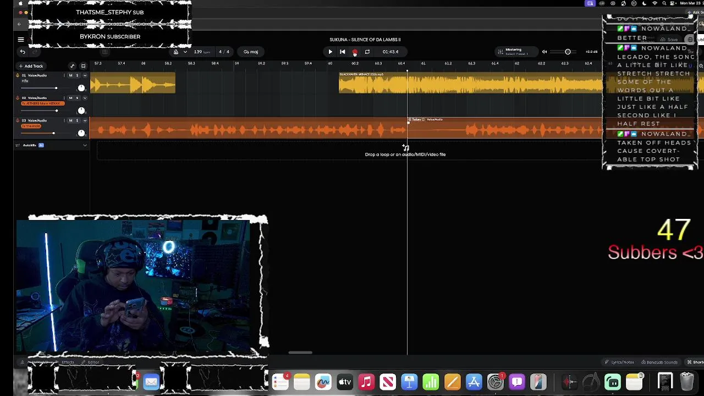Screen dimensions: 704x396
Task: Open the orange Fx chip on track 03
Action: pos(31,126)
